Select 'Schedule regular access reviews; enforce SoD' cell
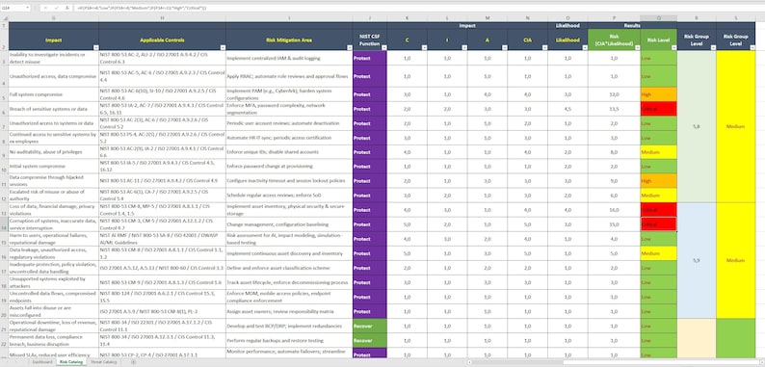Viewport: 765px width, 367px height. click(289, 196)
